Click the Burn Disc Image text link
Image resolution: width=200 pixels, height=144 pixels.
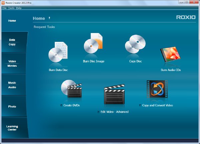tap(94, 61)
